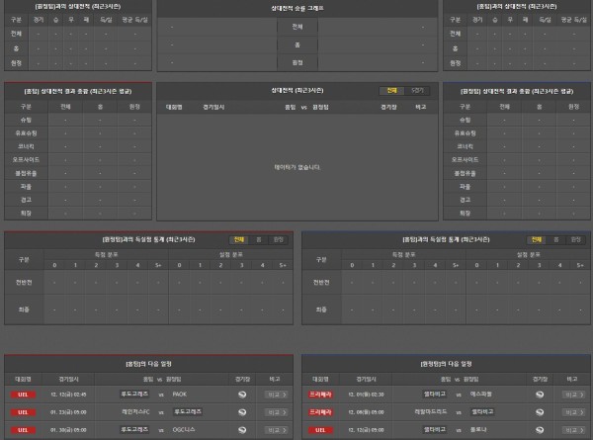Image resolution: width=593 pixels, height=440 pixels.
Task: Select 전체 tab in head-to-head record panel
Action: pyautogui.click(x=391, y=90)
